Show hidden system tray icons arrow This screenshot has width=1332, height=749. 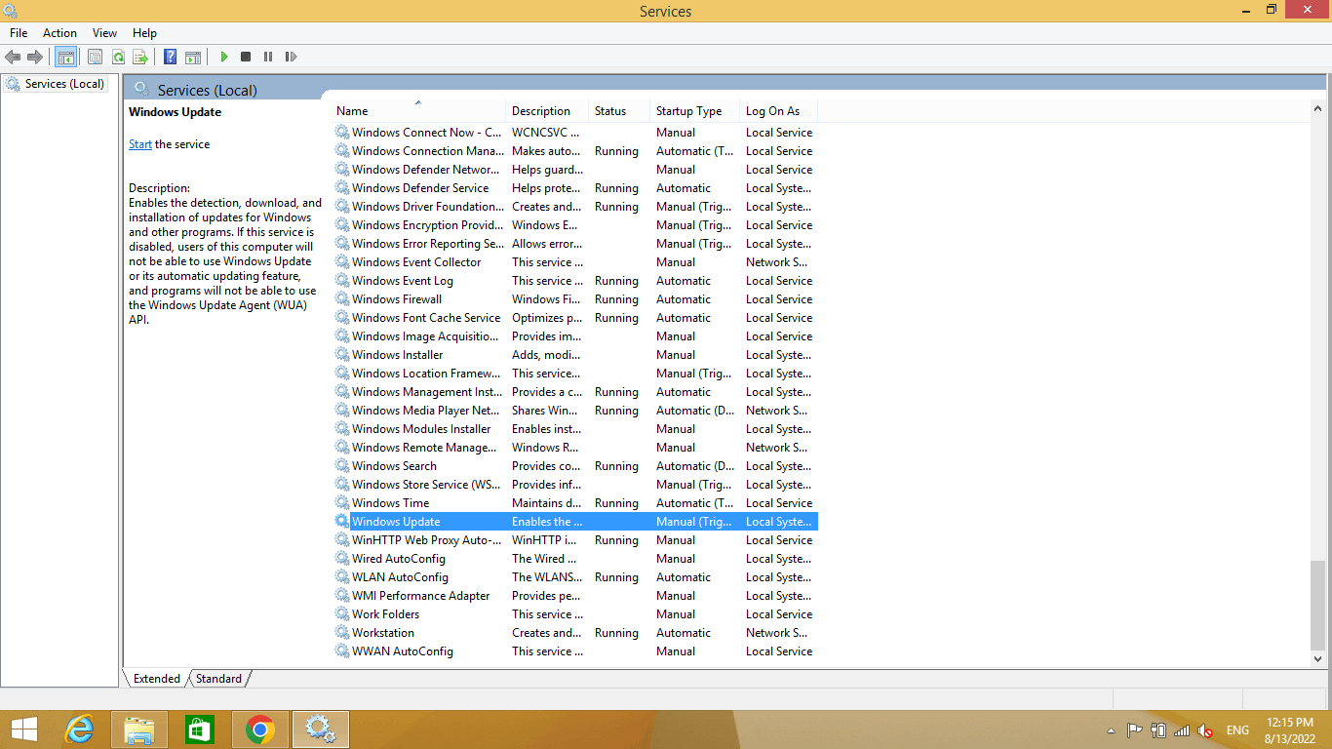point(1111,729)
